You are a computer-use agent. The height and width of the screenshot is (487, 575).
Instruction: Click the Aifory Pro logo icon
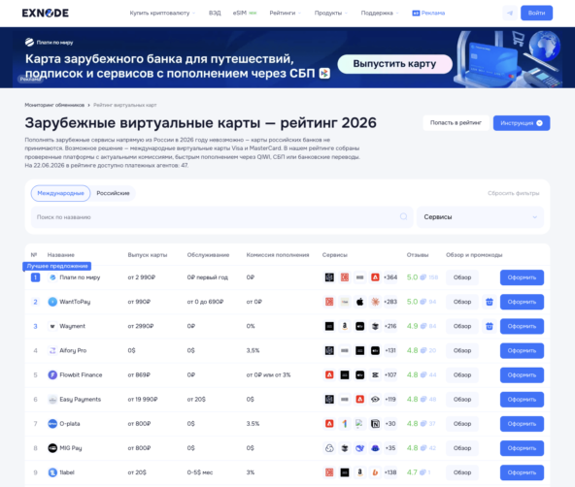pyautogui.click(x=52, y=350)
